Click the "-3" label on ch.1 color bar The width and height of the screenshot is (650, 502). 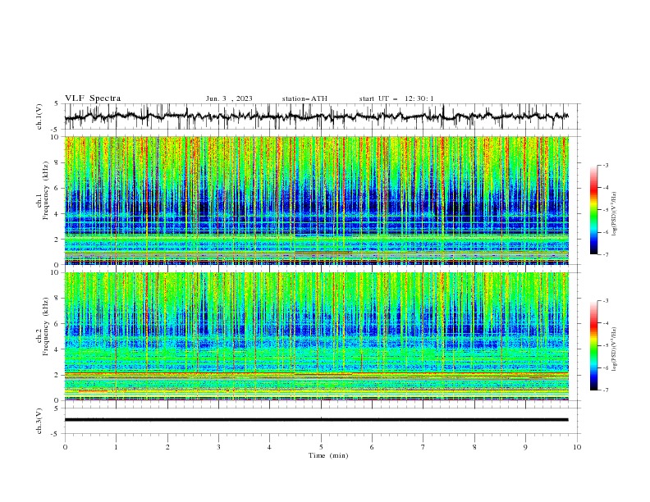point(605,165)
